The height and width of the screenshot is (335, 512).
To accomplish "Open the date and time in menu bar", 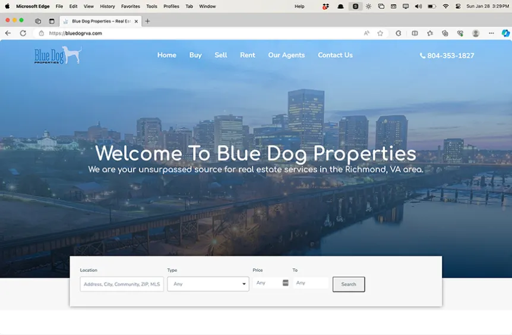I will click(x=488, y=6).
